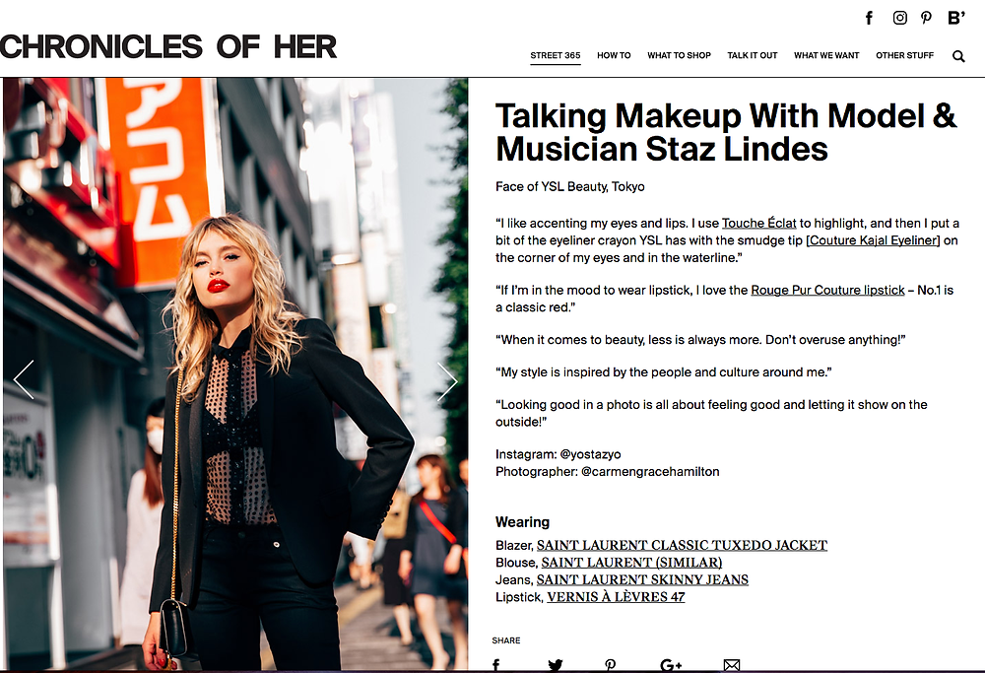Show the previous photo with left arrow
Screen dimensions: 985x673
pyautogui.click(x=24, y=379)
